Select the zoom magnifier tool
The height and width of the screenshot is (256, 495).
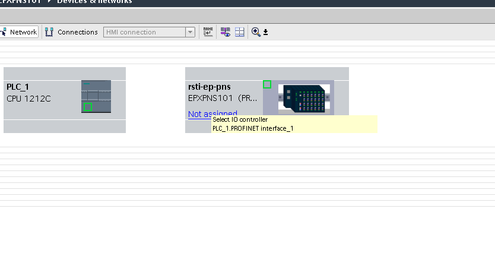[256, 32]
